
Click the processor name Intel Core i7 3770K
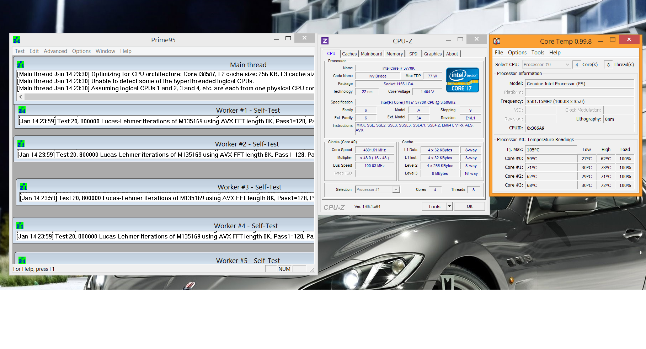click(x=399, y=68)
